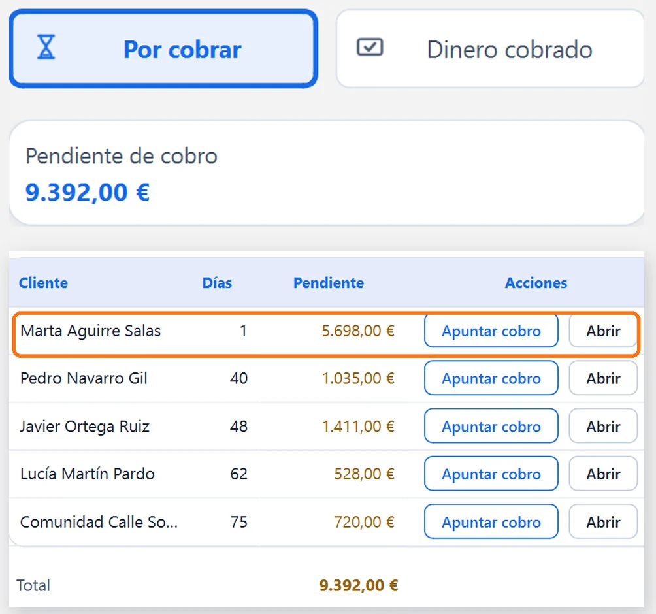Click the 1.411,00 € pending amount

[357, 426]
